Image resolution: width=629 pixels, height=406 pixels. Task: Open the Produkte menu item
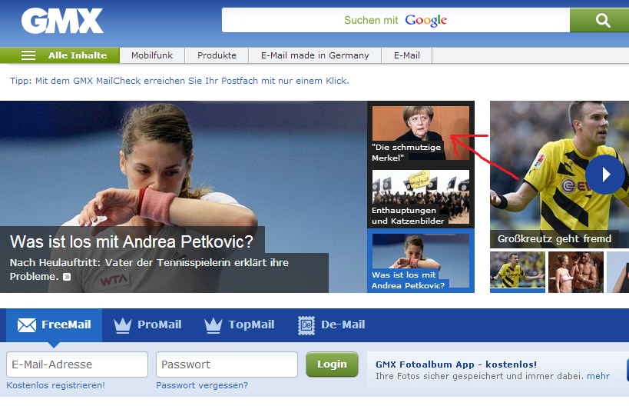[217, 55]
